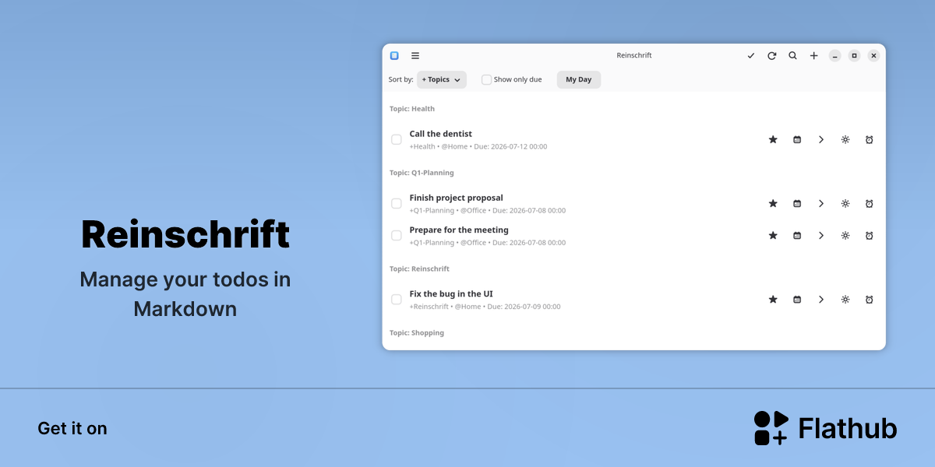Viewport: 935px width, 467px height.
Task: Star the Prepare for the meeting task
Action: pos(773,235)
